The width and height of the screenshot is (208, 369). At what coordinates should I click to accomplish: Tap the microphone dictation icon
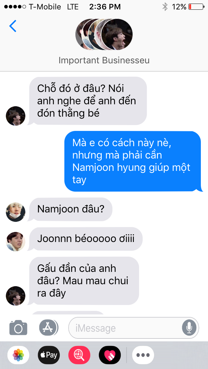(189, 328)
